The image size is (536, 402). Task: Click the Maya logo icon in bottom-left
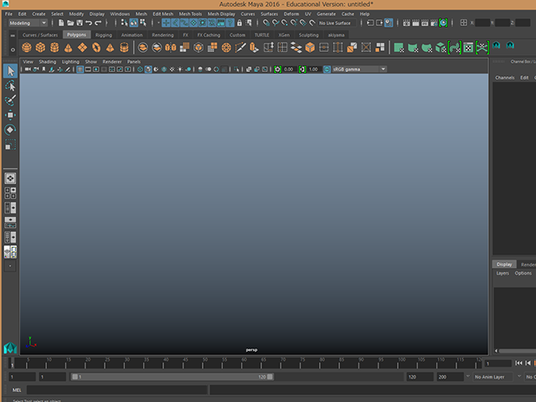tap(10, 348)
